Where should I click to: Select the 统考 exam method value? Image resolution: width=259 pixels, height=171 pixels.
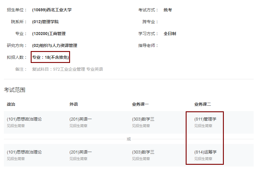(168, 9)
